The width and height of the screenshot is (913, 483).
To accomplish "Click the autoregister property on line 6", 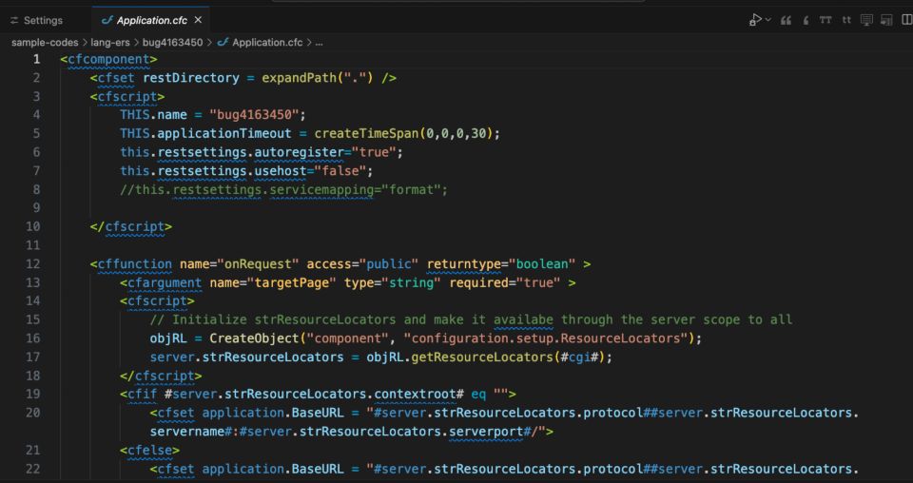I will (x=299, y=152).
